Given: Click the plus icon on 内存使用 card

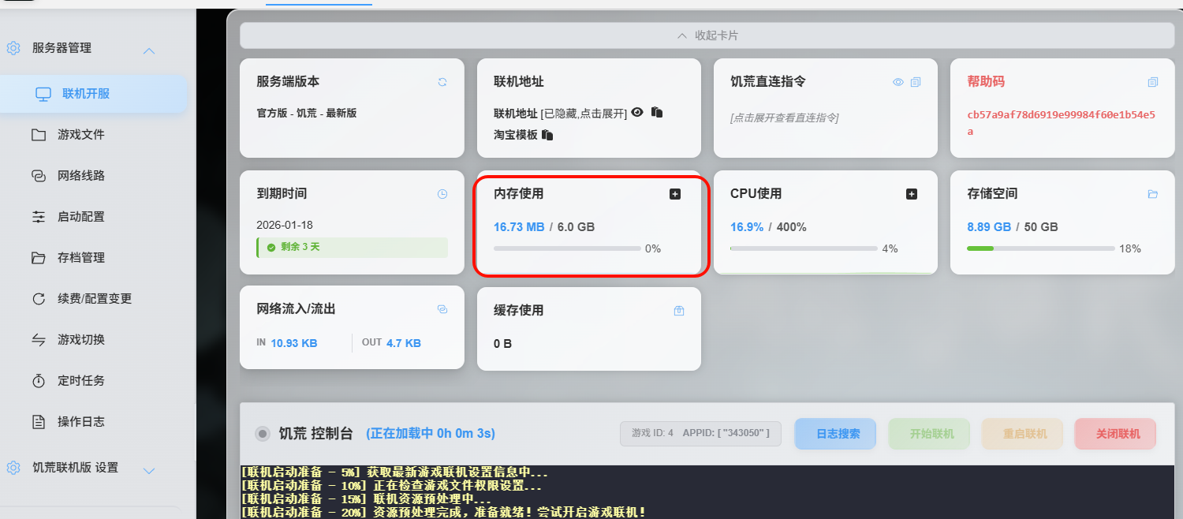Looking at the screenshot, I should [x=675, y=194].
